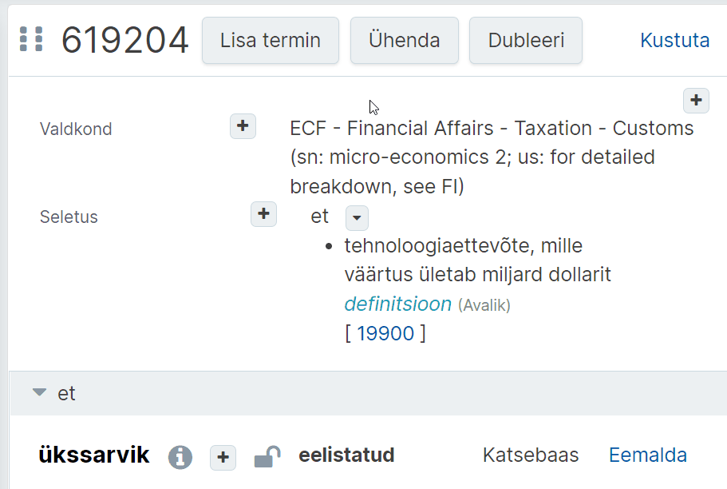Screen dimensions: 727x489
Task: Open source reference 19900
Action: [385, 333]
